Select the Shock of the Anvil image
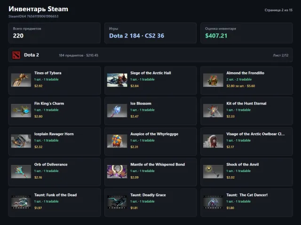 tap(213, 172)
